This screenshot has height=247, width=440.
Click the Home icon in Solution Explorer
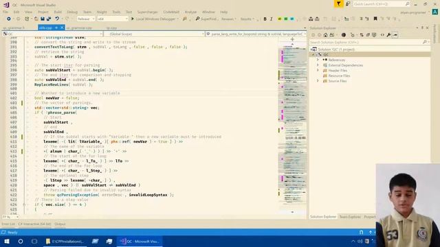pyautogui.click(x=325, y=35)
